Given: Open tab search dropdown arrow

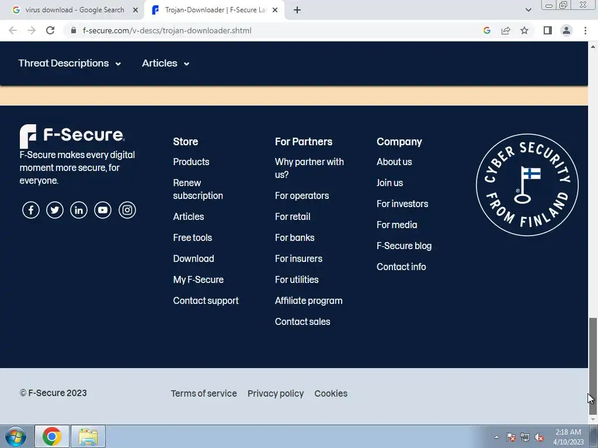Looking at the screenshot, I should [528, 10].
